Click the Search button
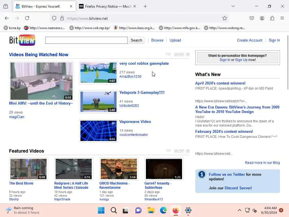Image resolution: width=289 pixels, height=217 pixels. (x=136, y=40)
